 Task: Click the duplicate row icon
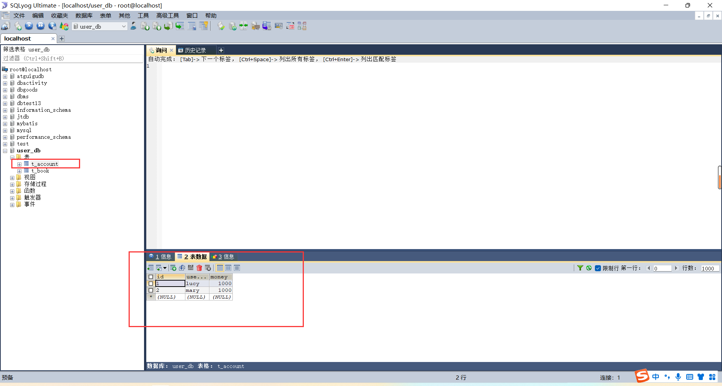182,268
